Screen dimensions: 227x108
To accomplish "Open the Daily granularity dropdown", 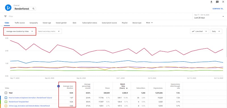I will (x=216, y=31).
